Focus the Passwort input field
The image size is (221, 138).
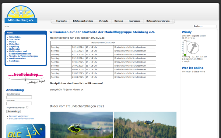coord(19,103)
